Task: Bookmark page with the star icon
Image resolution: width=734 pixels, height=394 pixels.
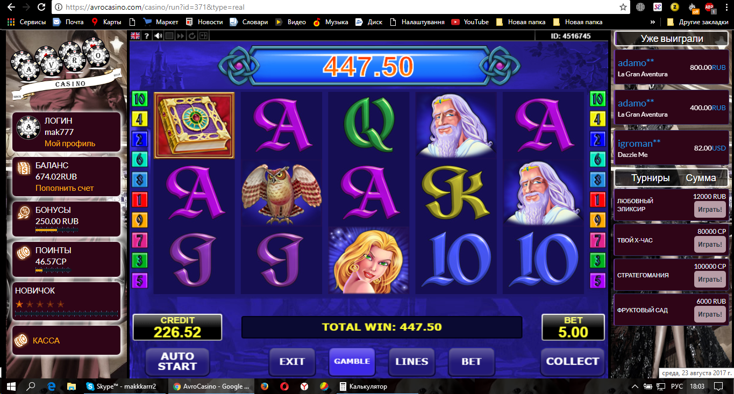Action: pos(623,7)
